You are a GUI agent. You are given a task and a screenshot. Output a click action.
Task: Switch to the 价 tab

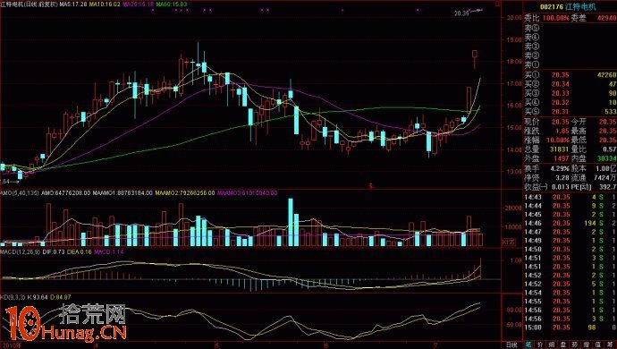click(x=540, y=345)
